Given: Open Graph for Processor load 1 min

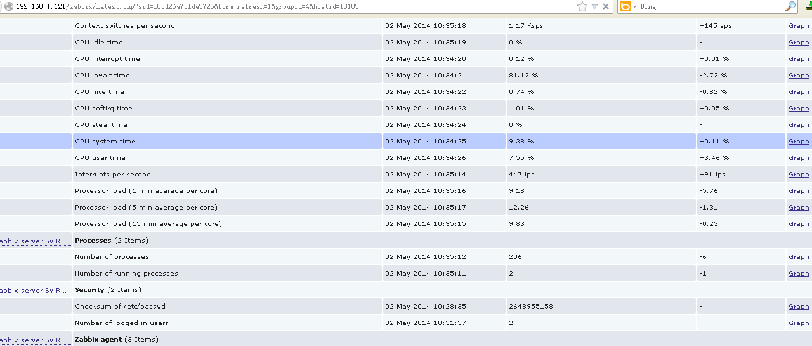Looking at the screenshot, I should [799, 191].
